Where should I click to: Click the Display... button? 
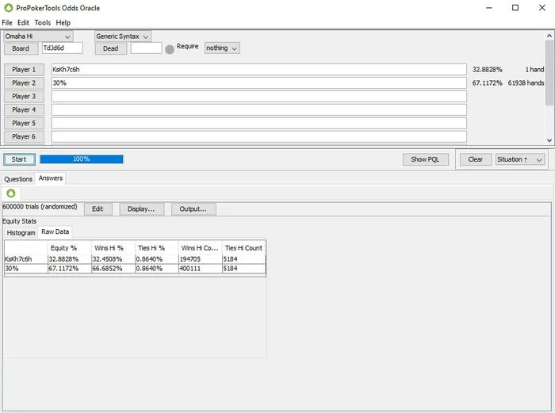[141, 208]
